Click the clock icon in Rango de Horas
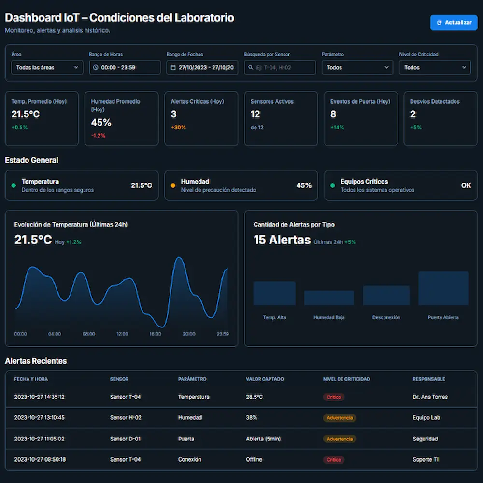483x483 pixels. pyautogui.click(x=95, y=68)
